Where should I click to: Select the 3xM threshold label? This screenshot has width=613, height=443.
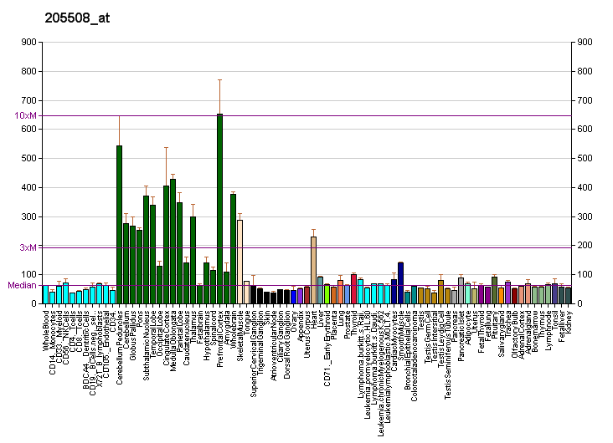click(x=28, y=247)
